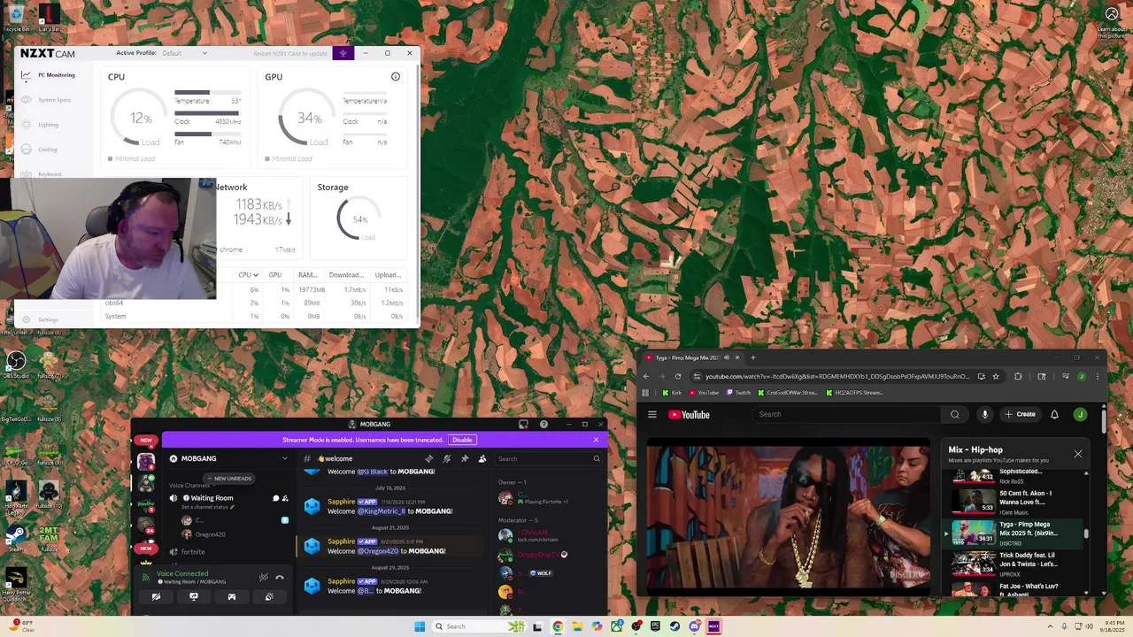Open pinned messages in Discord
The image size is (1133, 637).
(465, 458)
